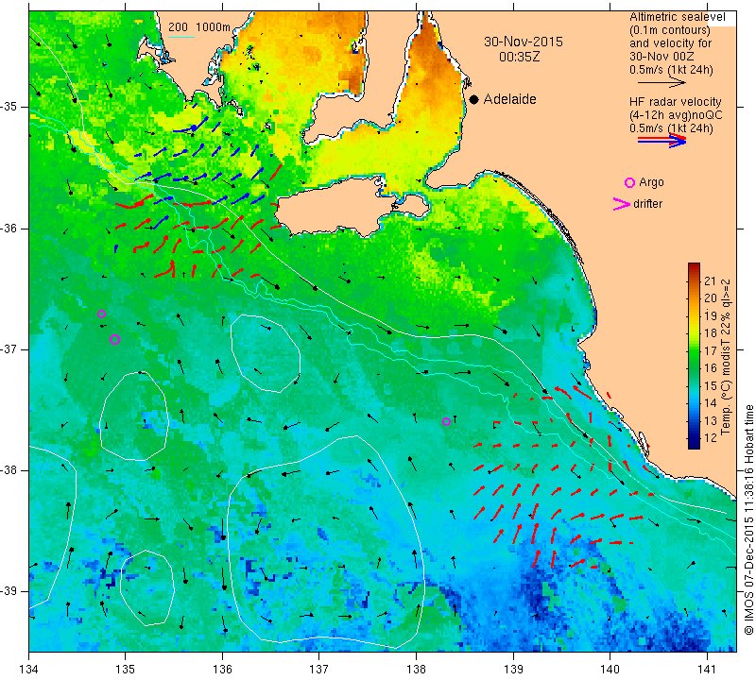The width and height of the screenshot is (756, 680).
Task: Click the longitude axis label 141
Action: pyautogui.click(x=707, y=670)
